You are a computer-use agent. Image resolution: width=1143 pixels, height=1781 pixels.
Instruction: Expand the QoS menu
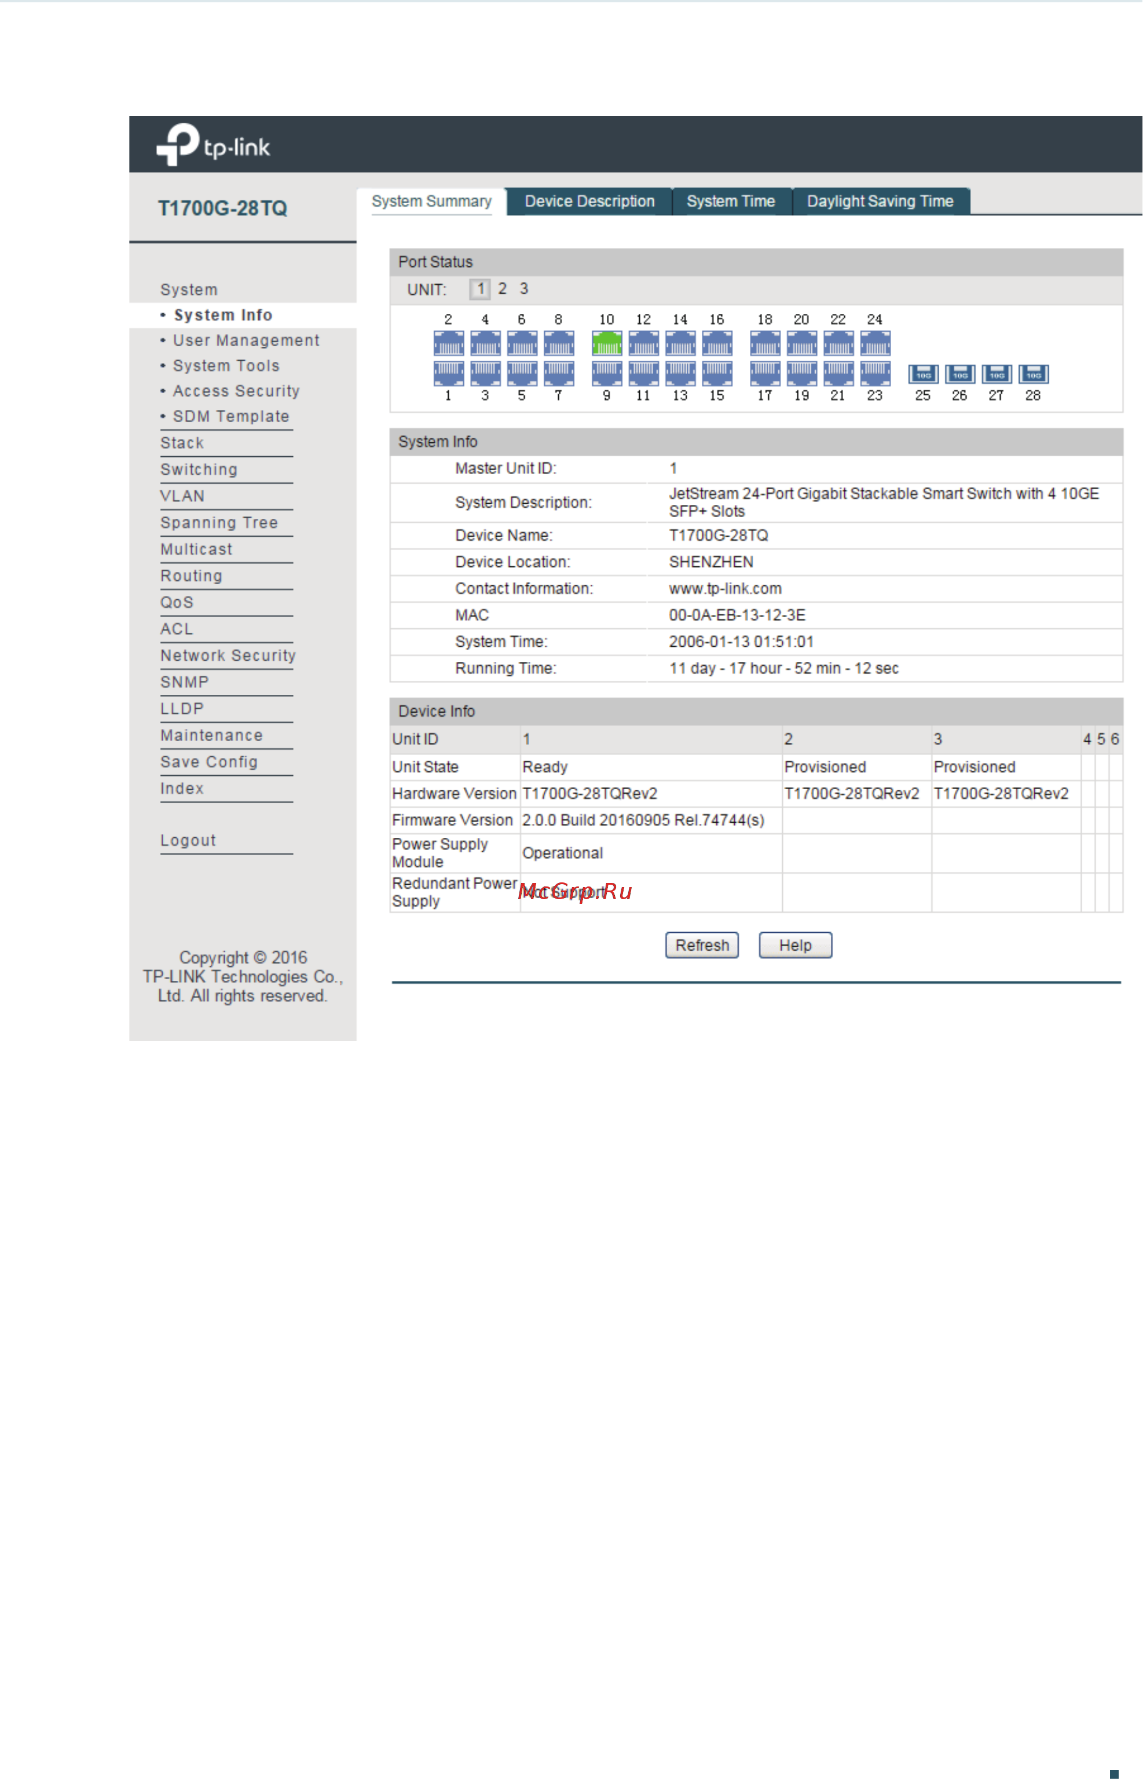tap(177, 603)
